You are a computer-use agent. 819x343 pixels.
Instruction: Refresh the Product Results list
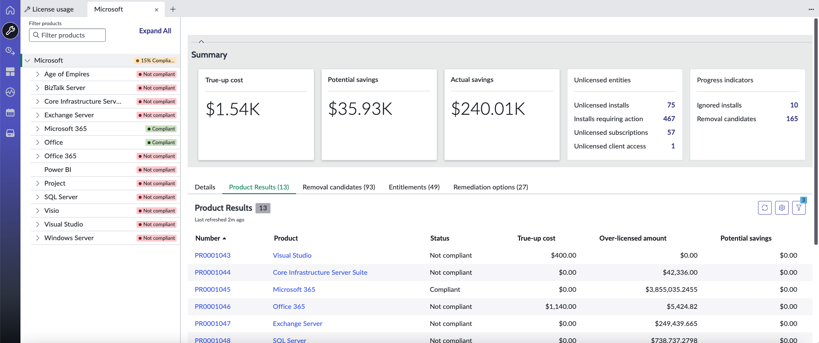tap(765, 208)
